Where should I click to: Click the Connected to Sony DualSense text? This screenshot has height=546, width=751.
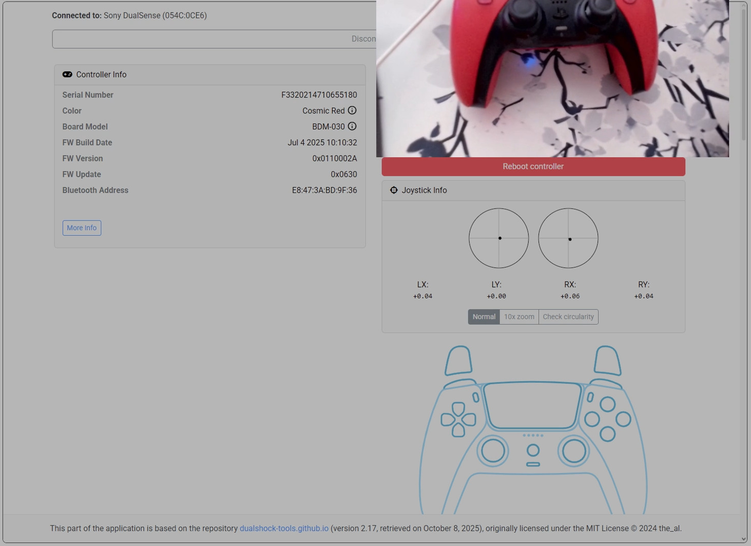point(129,15)
